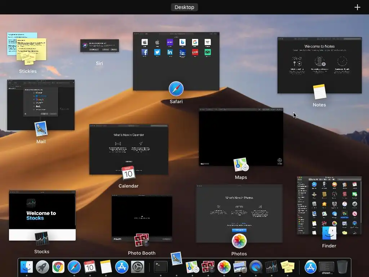Select the Photo Booth window thumbnail
Image resolution: width=369 pixels, height=277 pixels.
142,218
